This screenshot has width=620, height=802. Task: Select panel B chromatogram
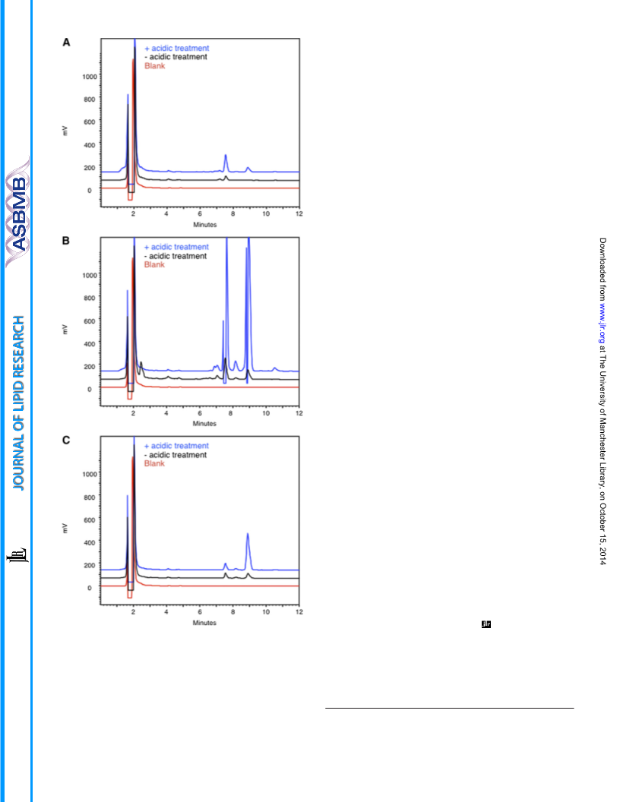200,321
